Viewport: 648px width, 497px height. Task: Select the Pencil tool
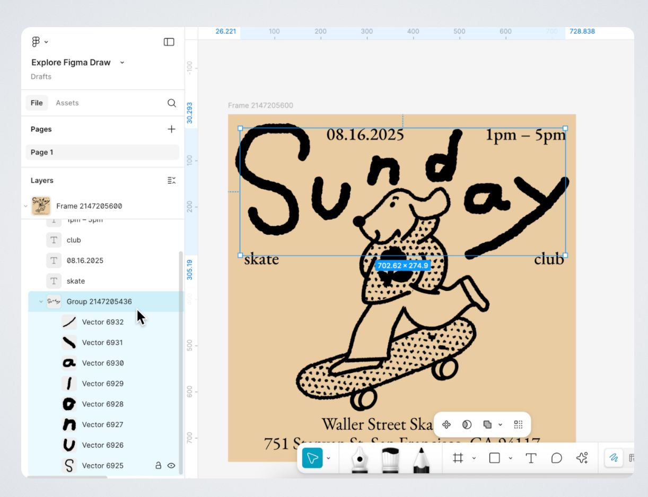(x=421, y=459)
